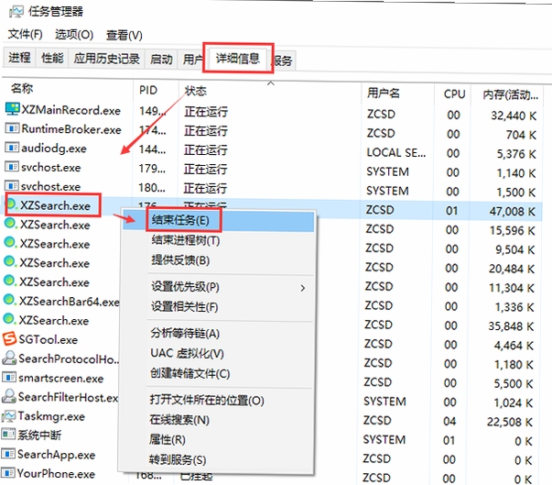Switch to the 用户 tab
This screenshot has height=485, width=552.
point(192,60)
